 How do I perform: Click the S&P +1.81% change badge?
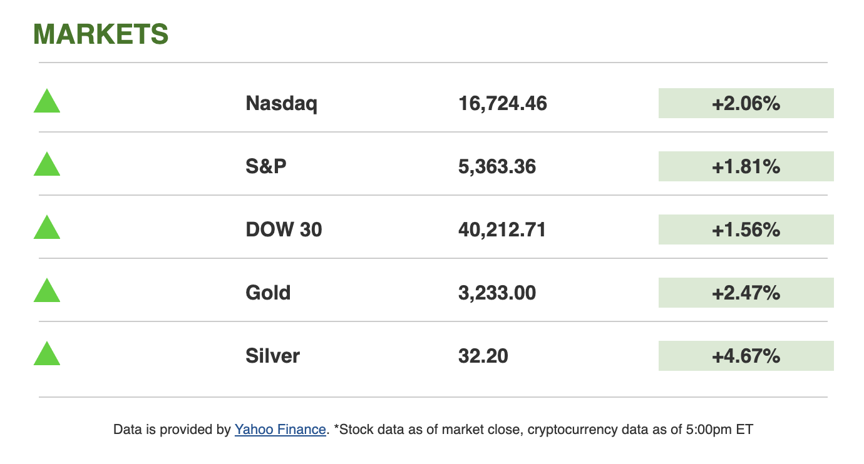pyautogui.click(x=746, y=166)
